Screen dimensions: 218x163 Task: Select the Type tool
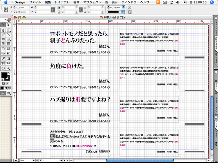(x=8, y=30)
